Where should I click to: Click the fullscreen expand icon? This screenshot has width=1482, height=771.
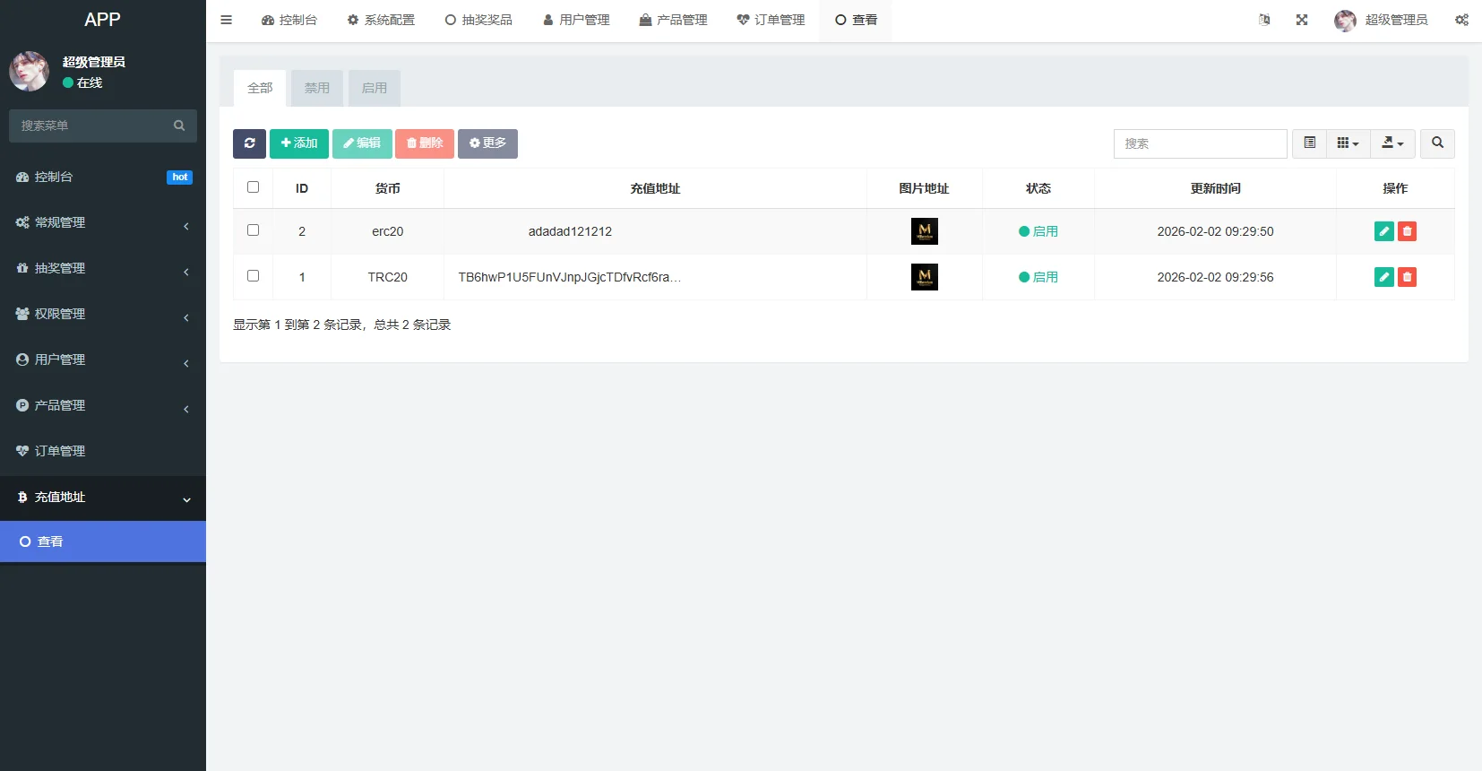(1302, 20)
